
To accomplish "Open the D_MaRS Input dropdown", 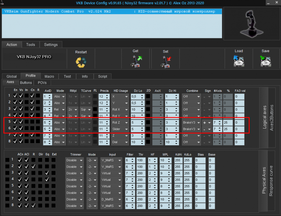I will pyautogui.click(x=111, y=199).
